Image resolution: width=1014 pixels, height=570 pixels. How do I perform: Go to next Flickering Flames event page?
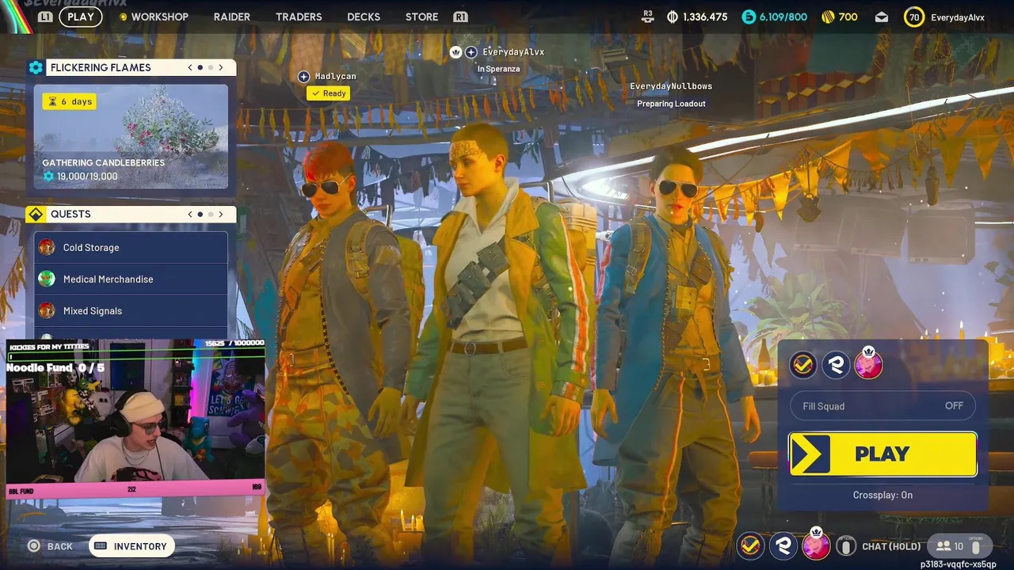coord(221,67)
